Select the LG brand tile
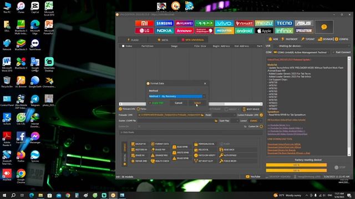The height and width of the screenshot is (199, 355). [144, 30]
